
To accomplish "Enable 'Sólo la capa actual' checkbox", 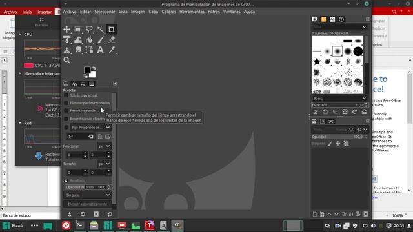I will (x=66, y=95).
